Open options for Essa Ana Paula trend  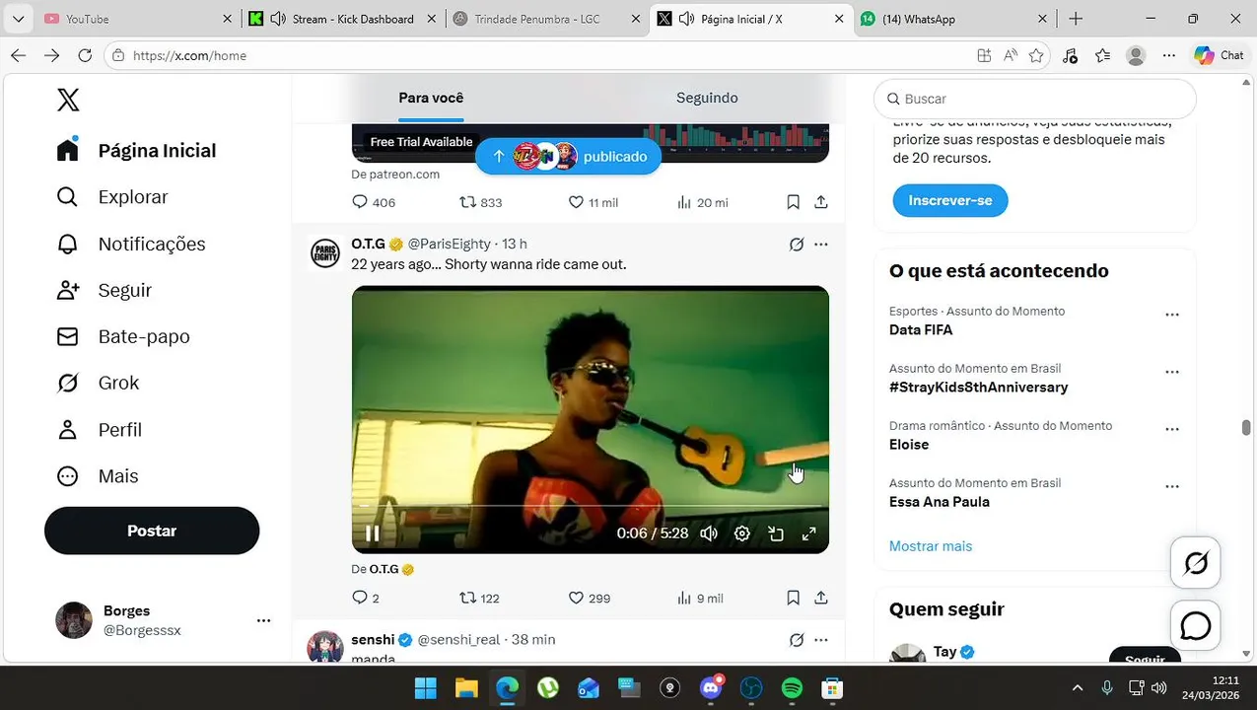click(1172, 486)
